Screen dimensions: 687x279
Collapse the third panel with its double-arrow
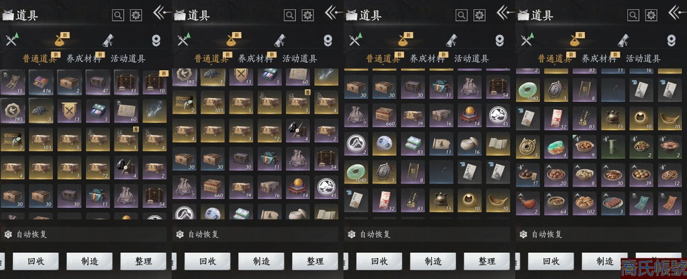point(505,13)
